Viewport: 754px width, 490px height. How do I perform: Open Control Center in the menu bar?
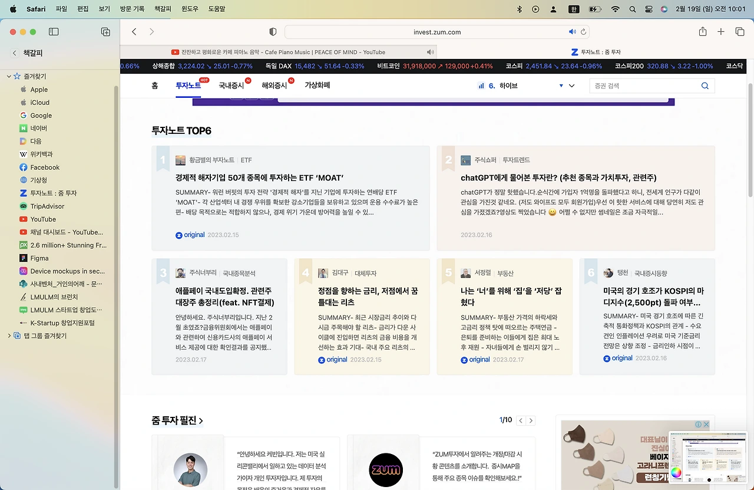(x=649, y=9)
